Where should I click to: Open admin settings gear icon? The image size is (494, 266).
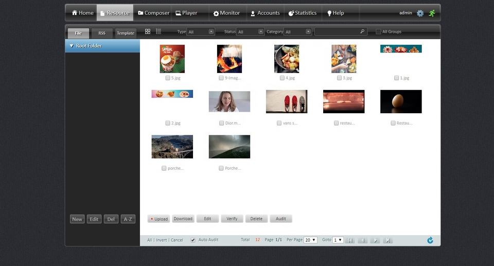coord(420,13)
